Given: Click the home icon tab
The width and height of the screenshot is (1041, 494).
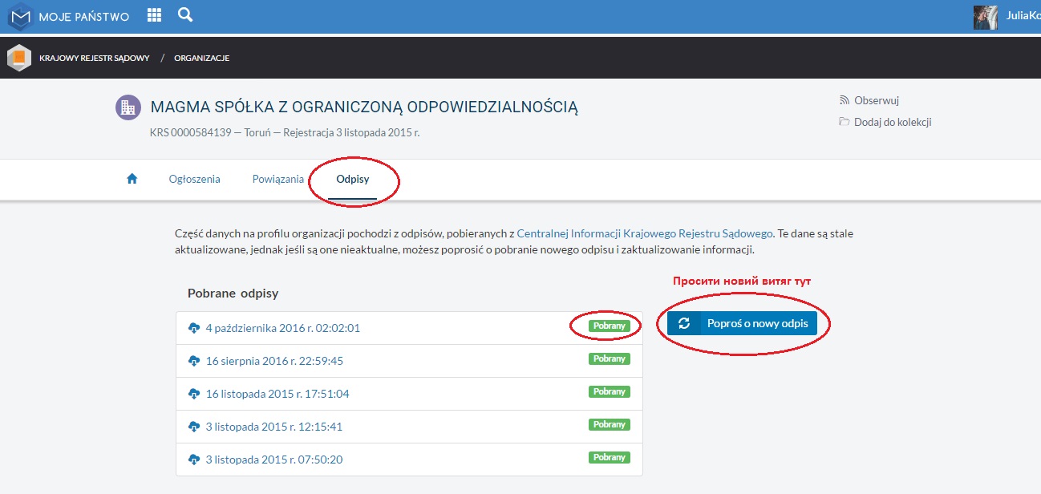Looking at the screenshot, I should pyautogui.click(x=132, y=179).
